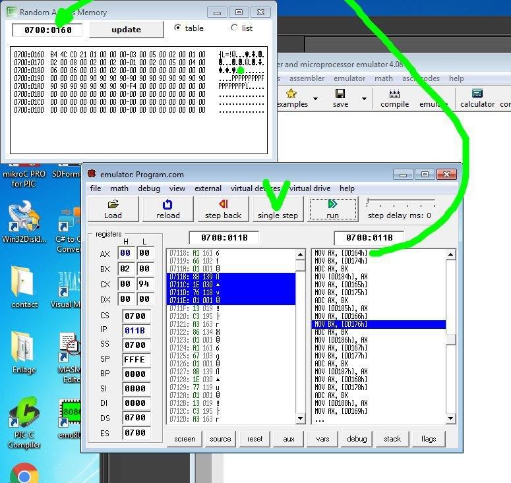Click the single step button
This screenshot has width=511, height=483.
coord(278,210)
